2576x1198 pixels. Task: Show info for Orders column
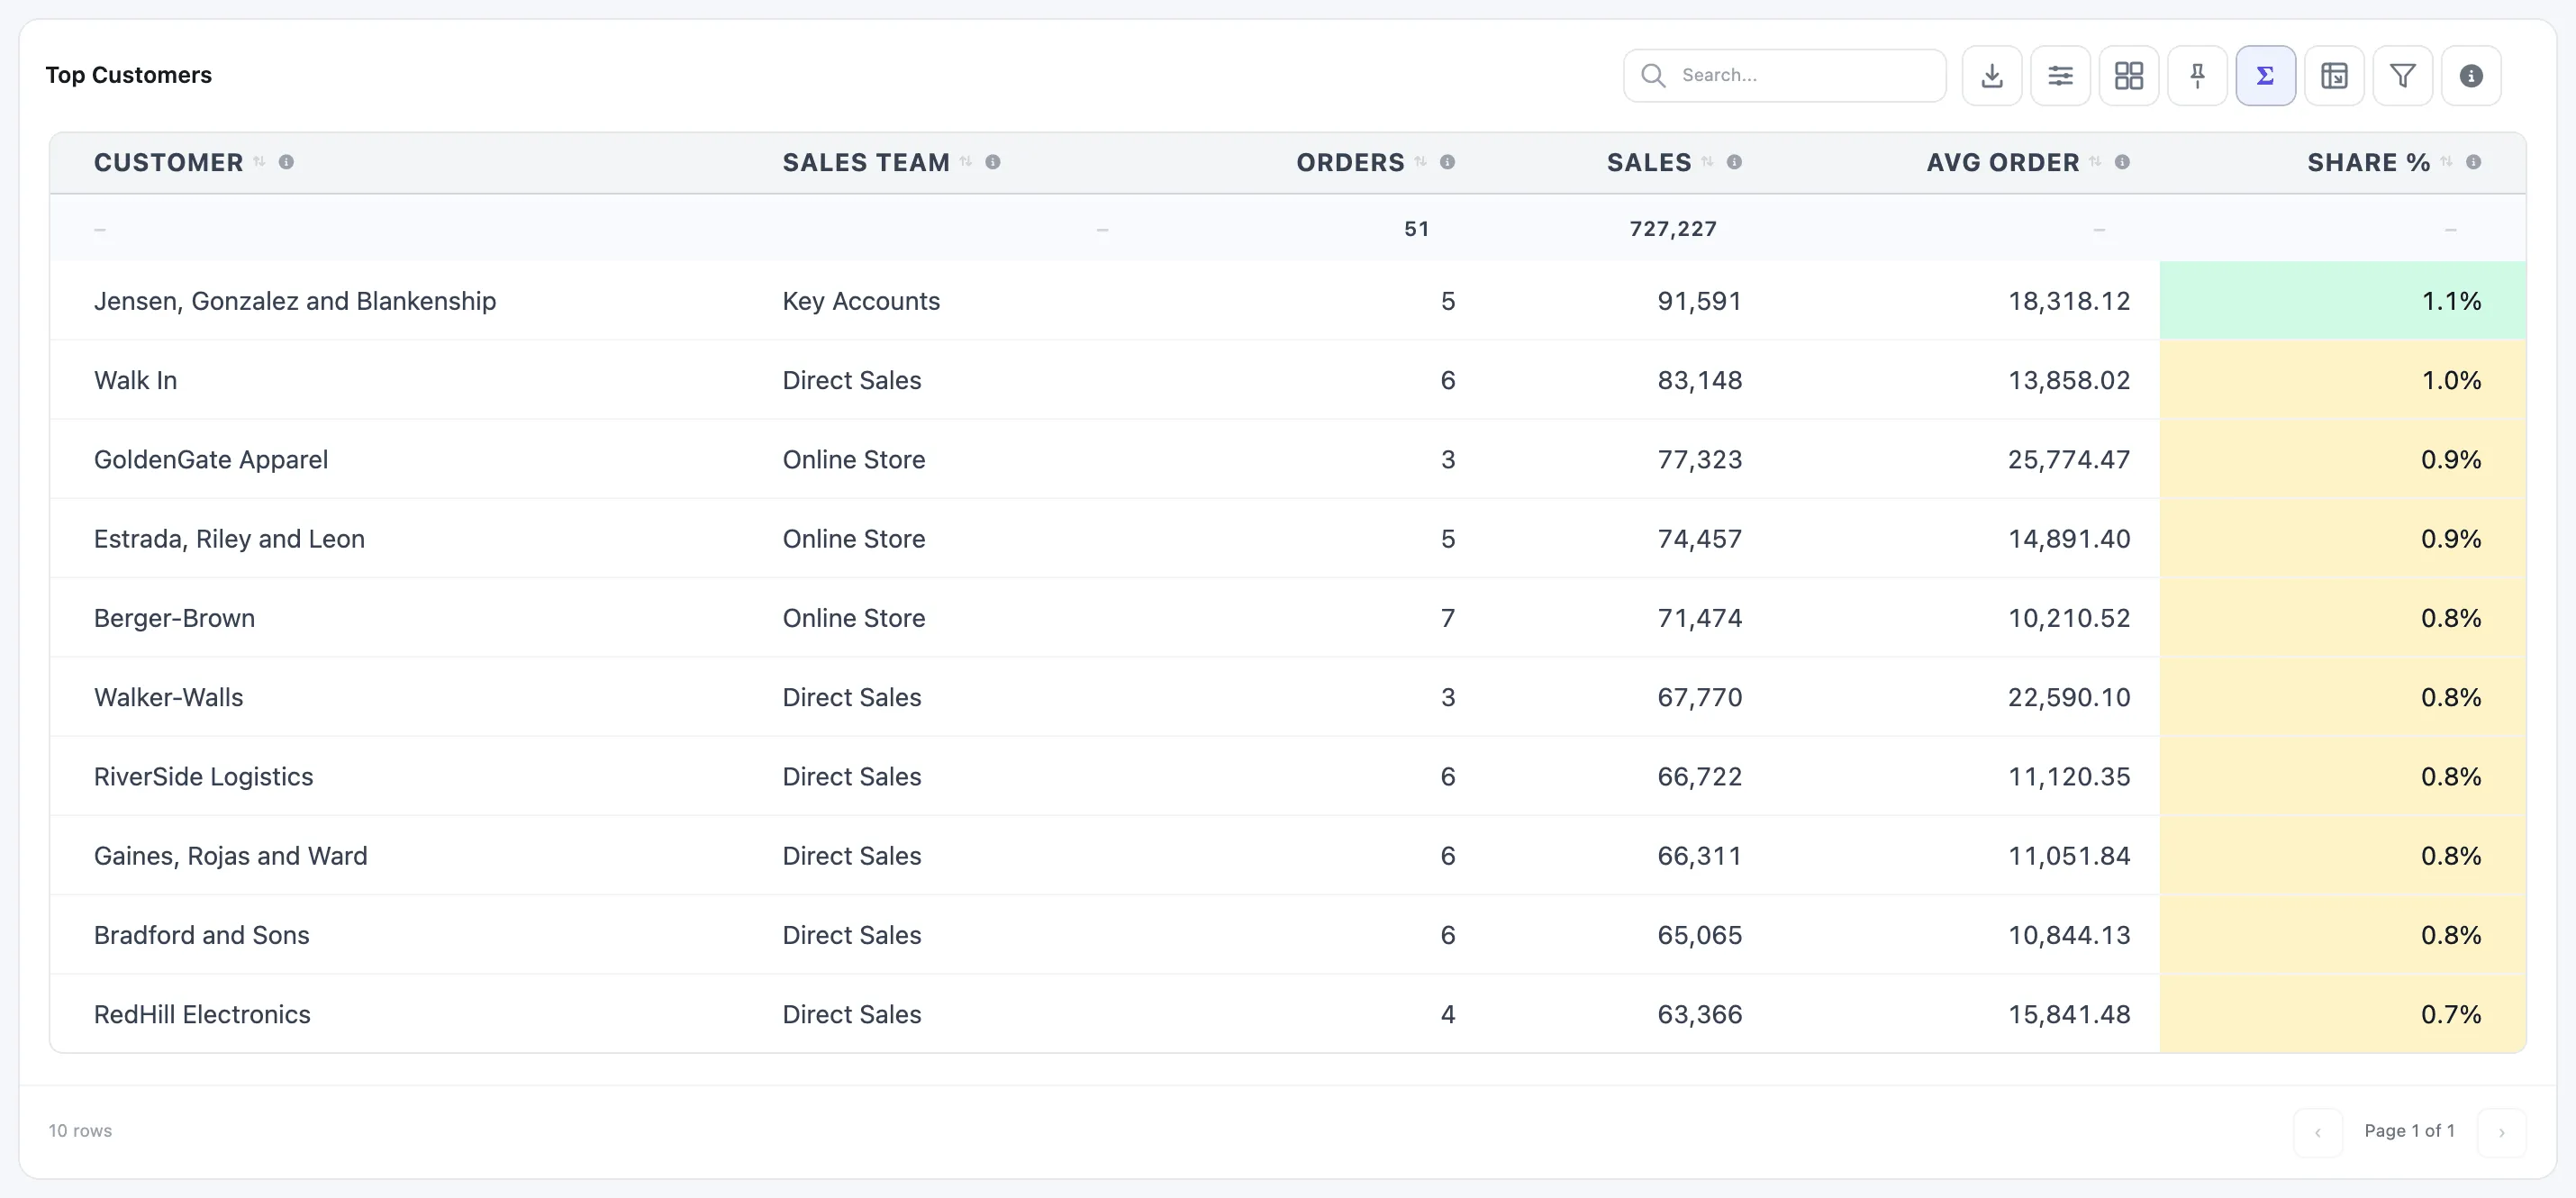coord(1447,161)
